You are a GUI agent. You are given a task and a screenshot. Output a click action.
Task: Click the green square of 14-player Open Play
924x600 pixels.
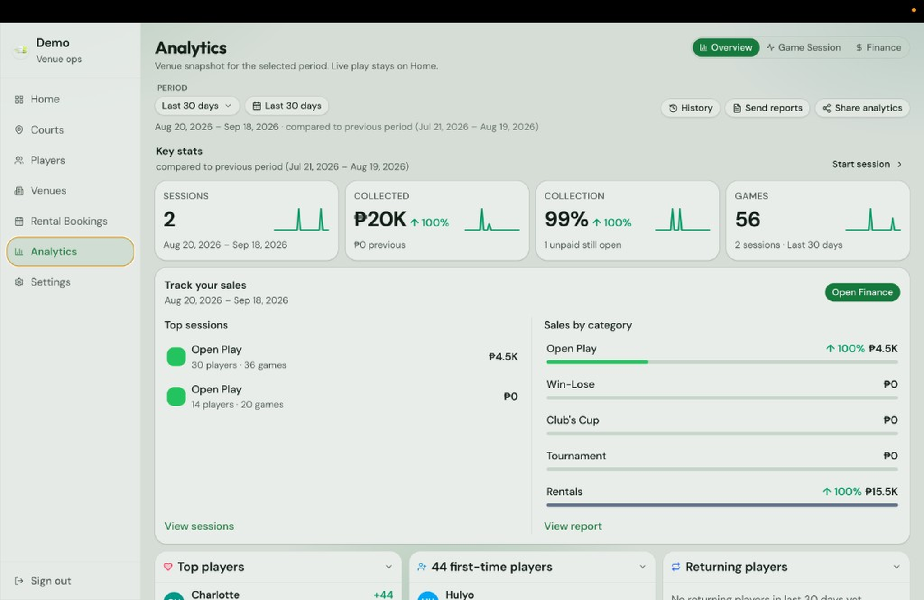pos(176,397)
